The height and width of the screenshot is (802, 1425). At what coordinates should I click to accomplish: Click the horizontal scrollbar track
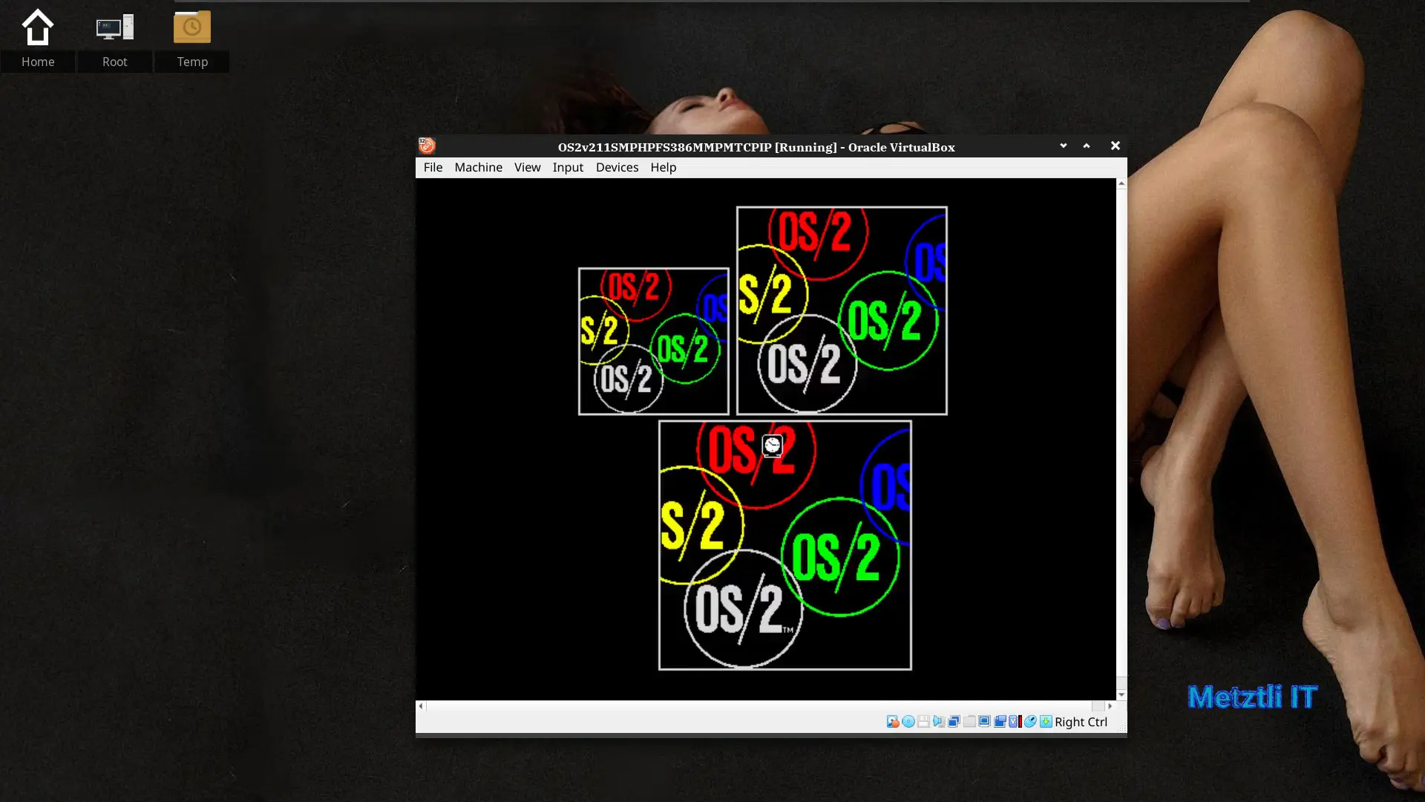click(x=765, y=706)
